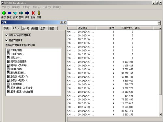Uncheck 测试压缩包 item
The width and height of the screenshot is (163, 122).
[x=8, y=69]
